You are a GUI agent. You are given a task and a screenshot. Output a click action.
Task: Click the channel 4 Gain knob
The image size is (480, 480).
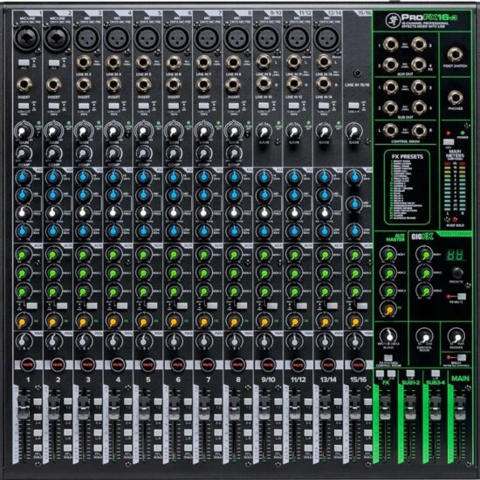pos(113,131)
